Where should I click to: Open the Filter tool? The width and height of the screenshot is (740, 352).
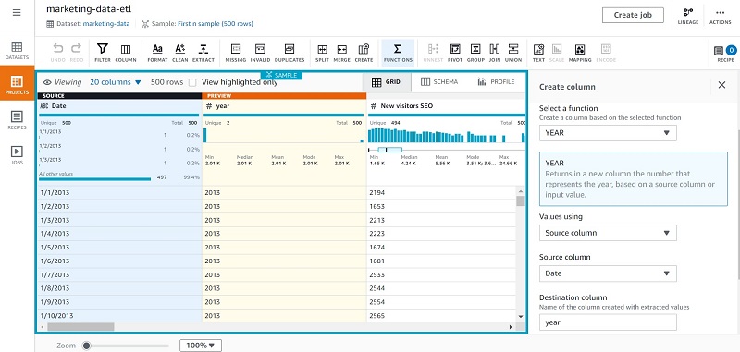pos(103,53)
